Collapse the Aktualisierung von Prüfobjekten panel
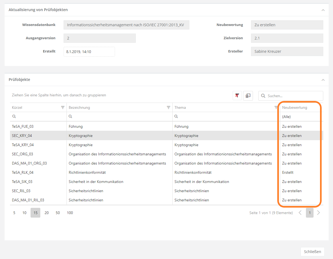Image resolution: width=333 pixels, height=259 pixels. 323,10
